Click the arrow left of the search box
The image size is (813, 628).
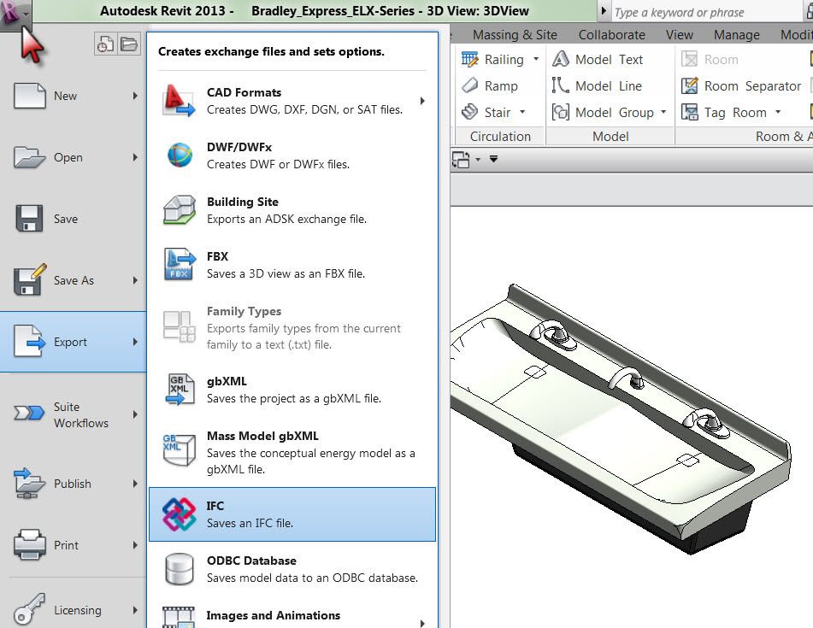click(x=604, y=11)
